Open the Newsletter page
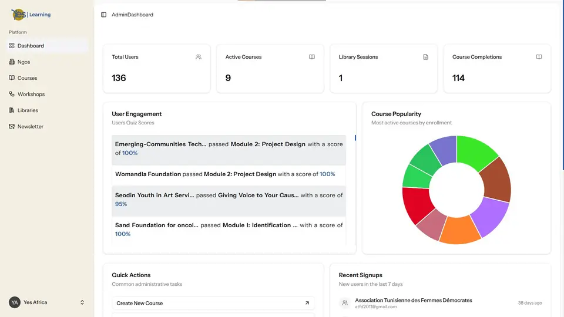 click(48, 127)
